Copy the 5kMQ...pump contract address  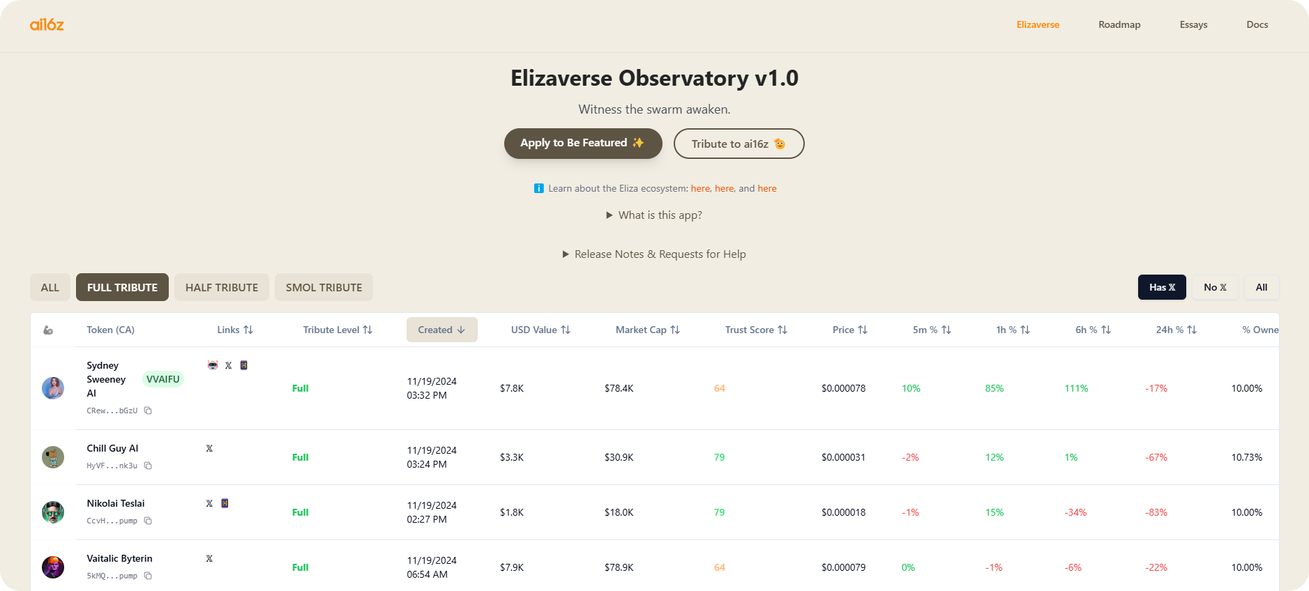[148, 576]
